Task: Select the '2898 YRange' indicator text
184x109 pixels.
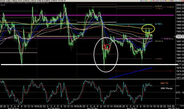Action: (166, 88)
